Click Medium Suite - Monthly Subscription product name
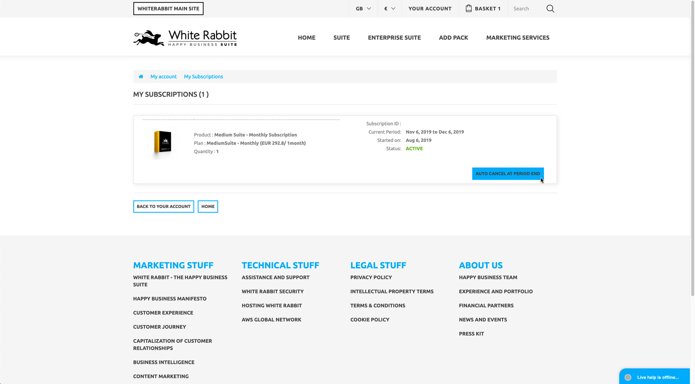 [x=256, y=135]
